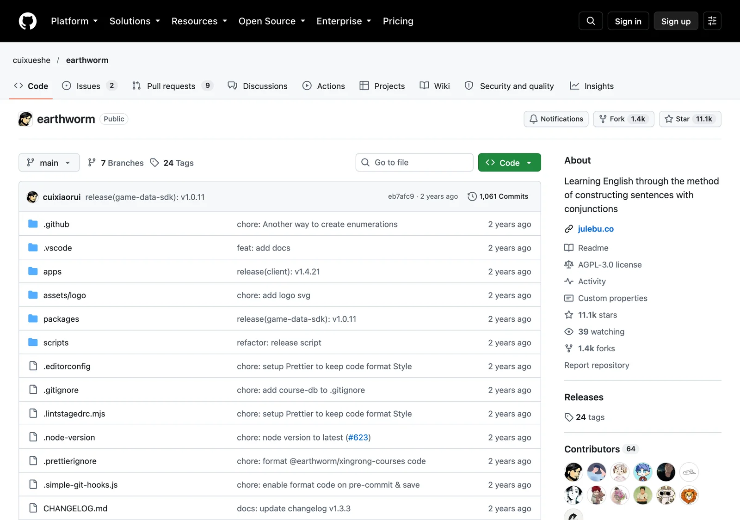Screen dimensions: 740x520
Task: Open the appearance settings sliders icon
Action: (712, 21)
